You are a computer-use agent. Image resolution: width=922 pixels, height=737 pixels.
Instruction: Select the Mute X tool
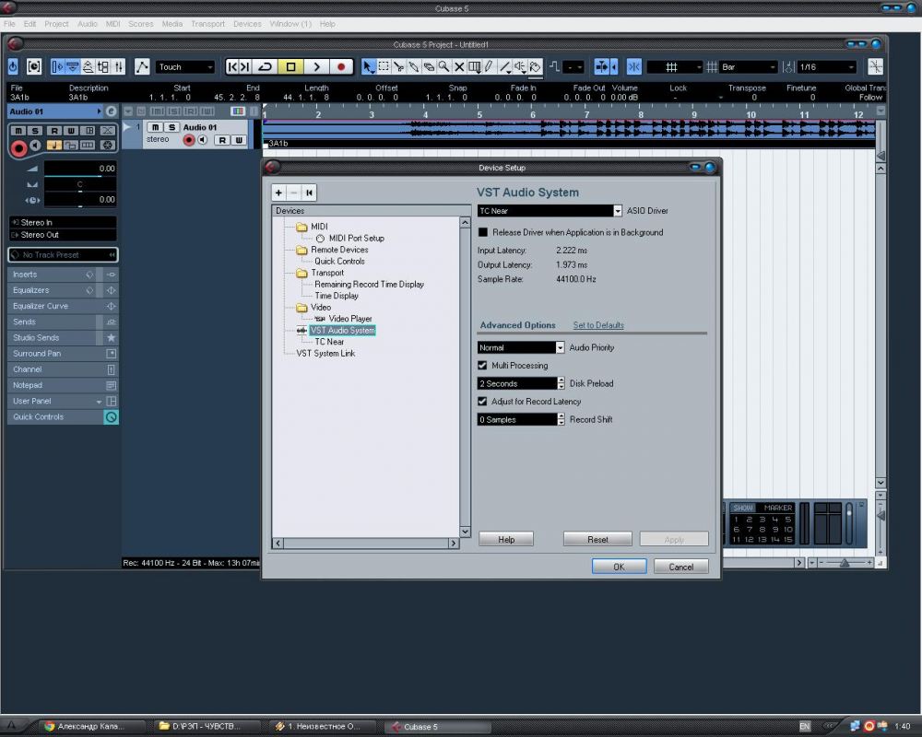point(459,67)
